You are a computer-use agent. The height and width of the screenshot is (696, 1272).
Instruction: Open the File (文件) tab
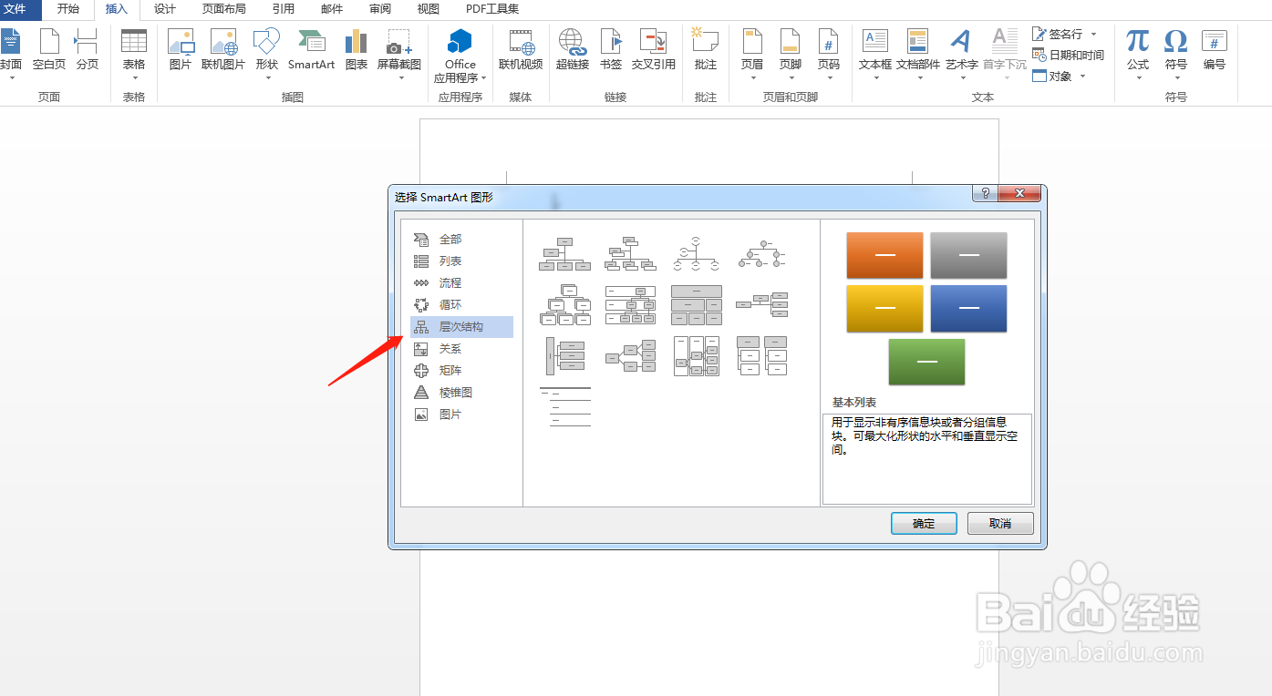[x=16, y=9]
